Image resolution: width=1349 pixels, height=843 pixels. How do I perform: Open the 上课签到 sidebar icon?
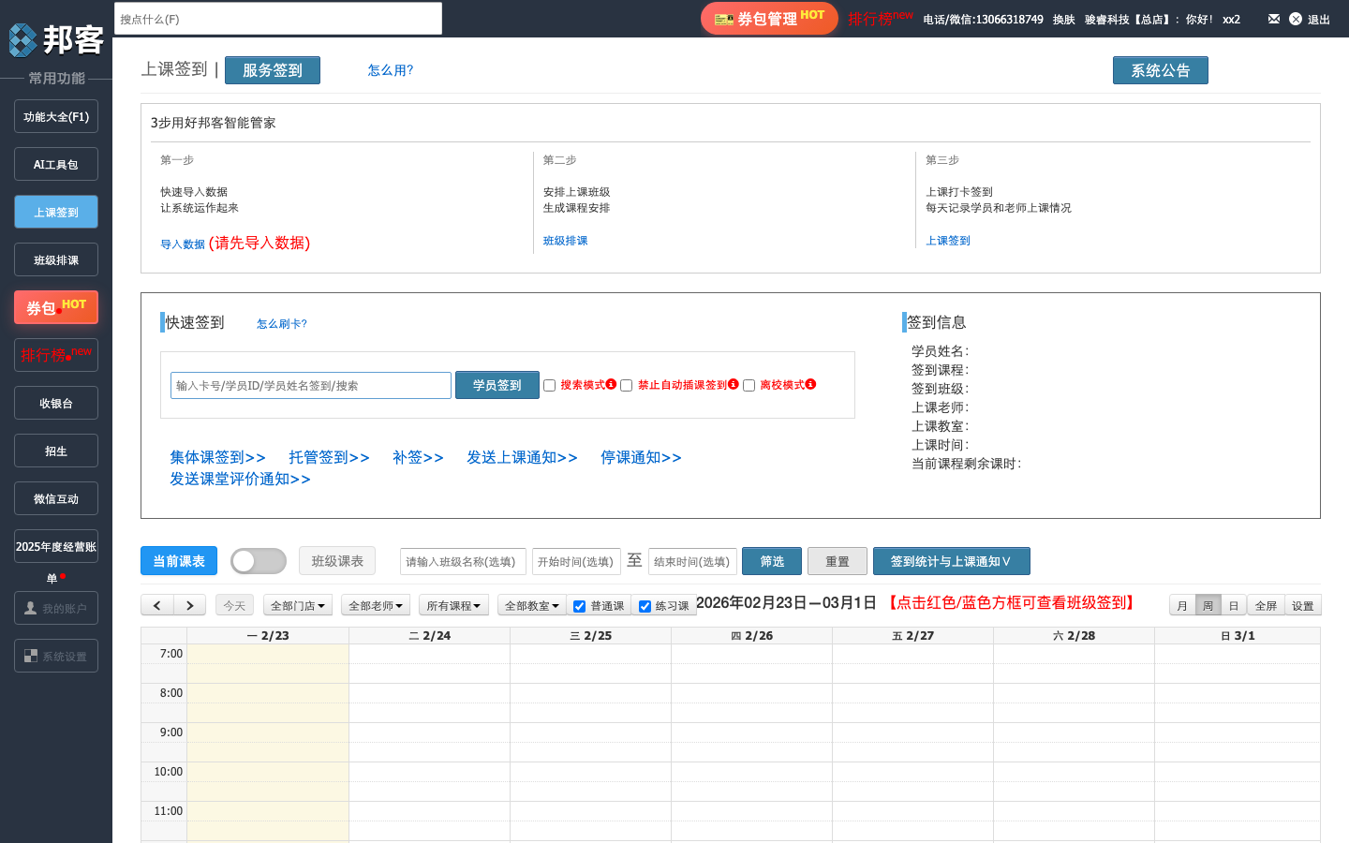click(55, 212)
